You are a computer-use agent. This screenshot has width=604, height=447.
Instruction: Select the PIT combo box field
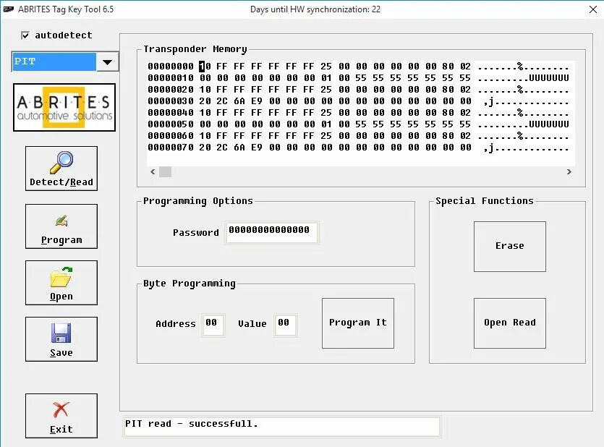54,62
